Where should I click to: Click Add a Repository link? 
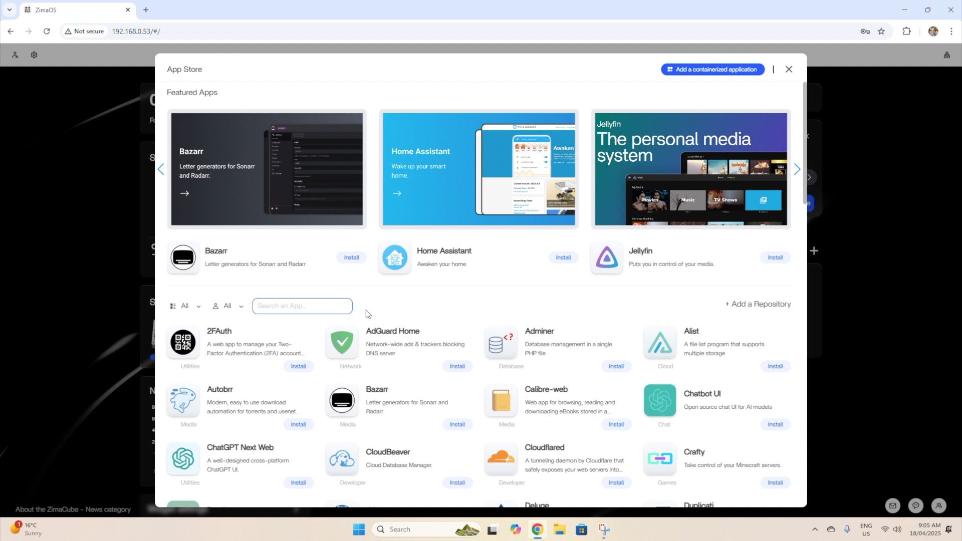tap(758, 304)
